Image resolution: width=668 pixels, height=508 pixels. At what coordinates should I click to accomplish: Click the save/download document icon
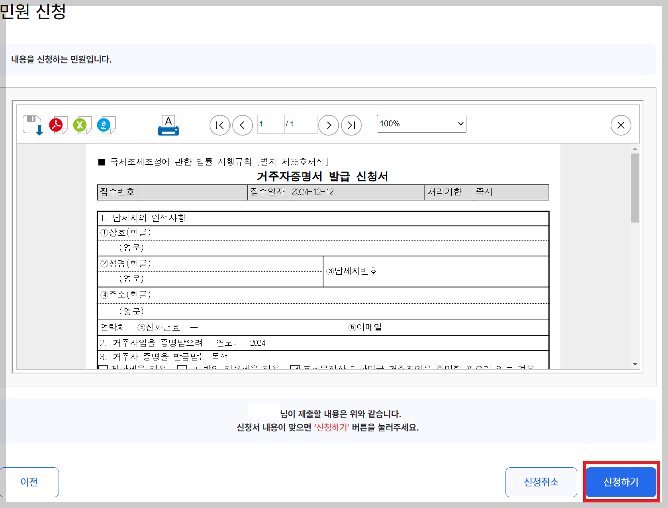coord(32,125)
